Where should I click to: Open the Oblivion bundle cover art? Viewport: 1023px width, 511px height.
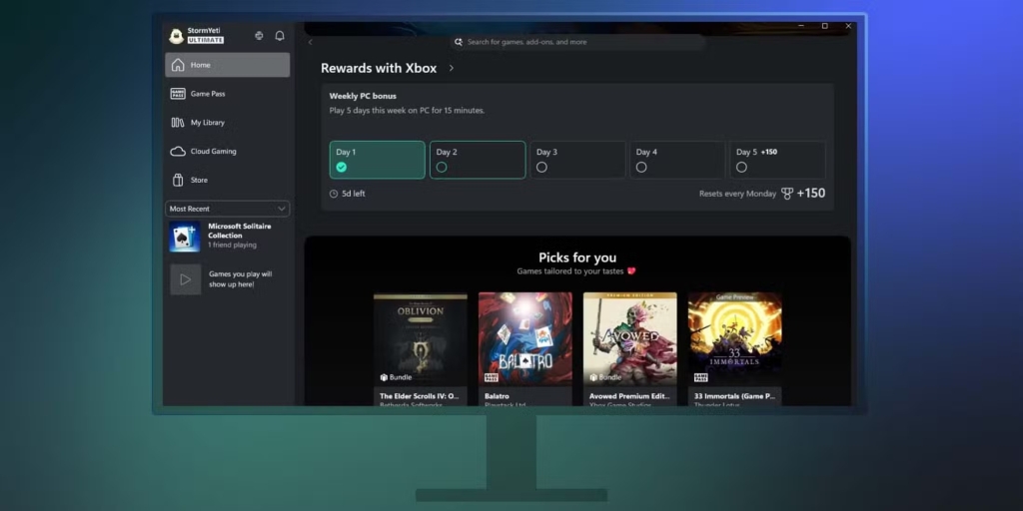421,339
